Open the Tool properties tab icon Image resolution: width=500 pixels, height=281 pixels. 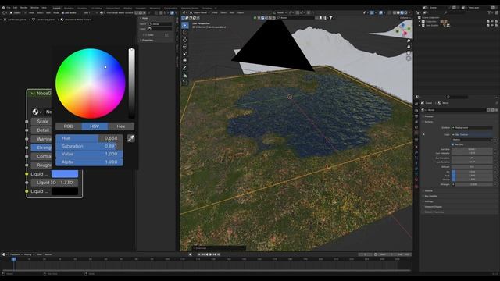(416, 104)
